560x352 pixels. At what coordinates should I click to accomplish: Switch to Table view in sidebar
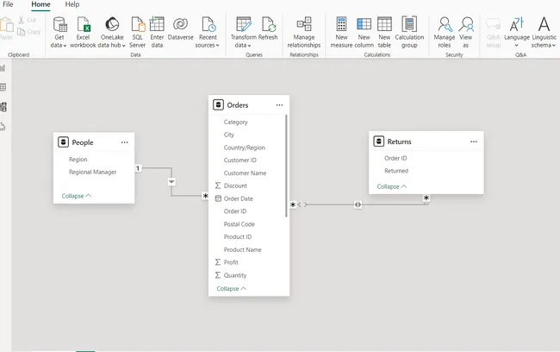pyautogui.click(x=3, y=87)
